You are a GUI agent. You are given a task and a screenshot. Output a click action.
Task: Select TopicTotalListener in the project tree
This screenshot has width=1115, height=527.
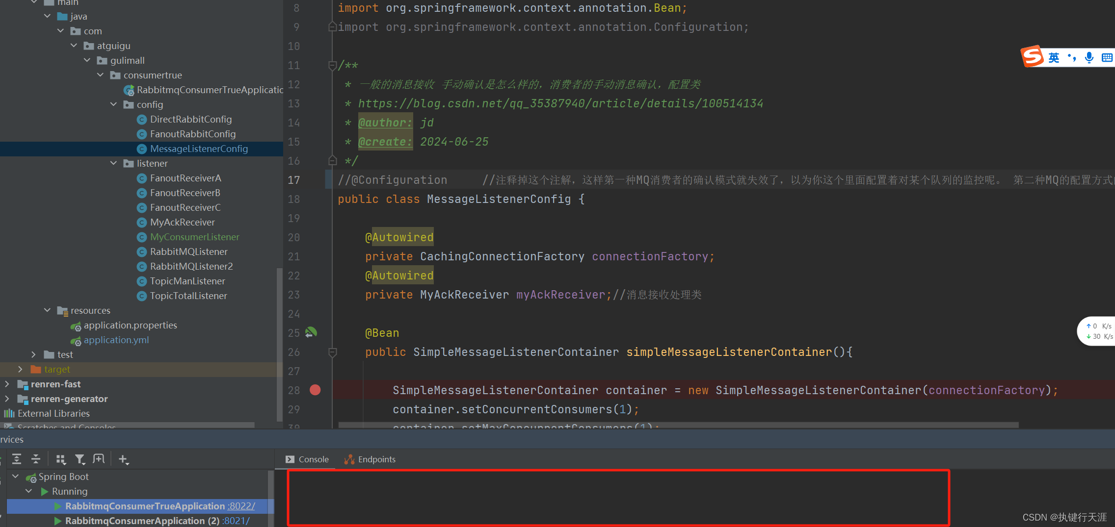tap(188, 296)
